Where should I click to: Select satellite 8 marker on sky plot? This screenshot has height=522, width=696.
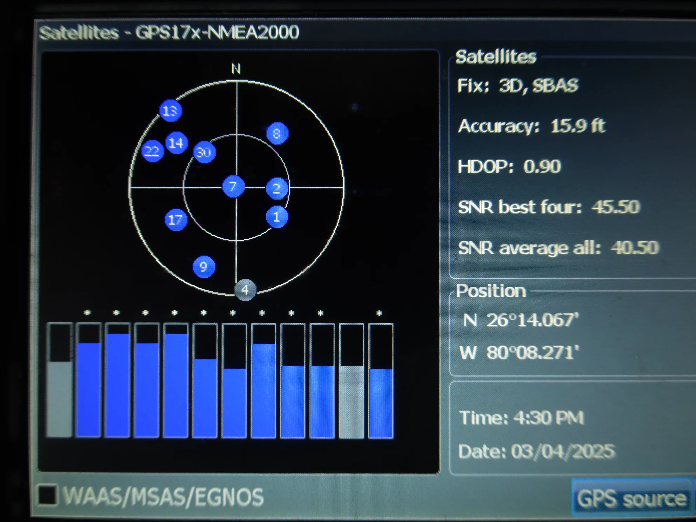tap(277, 134)
